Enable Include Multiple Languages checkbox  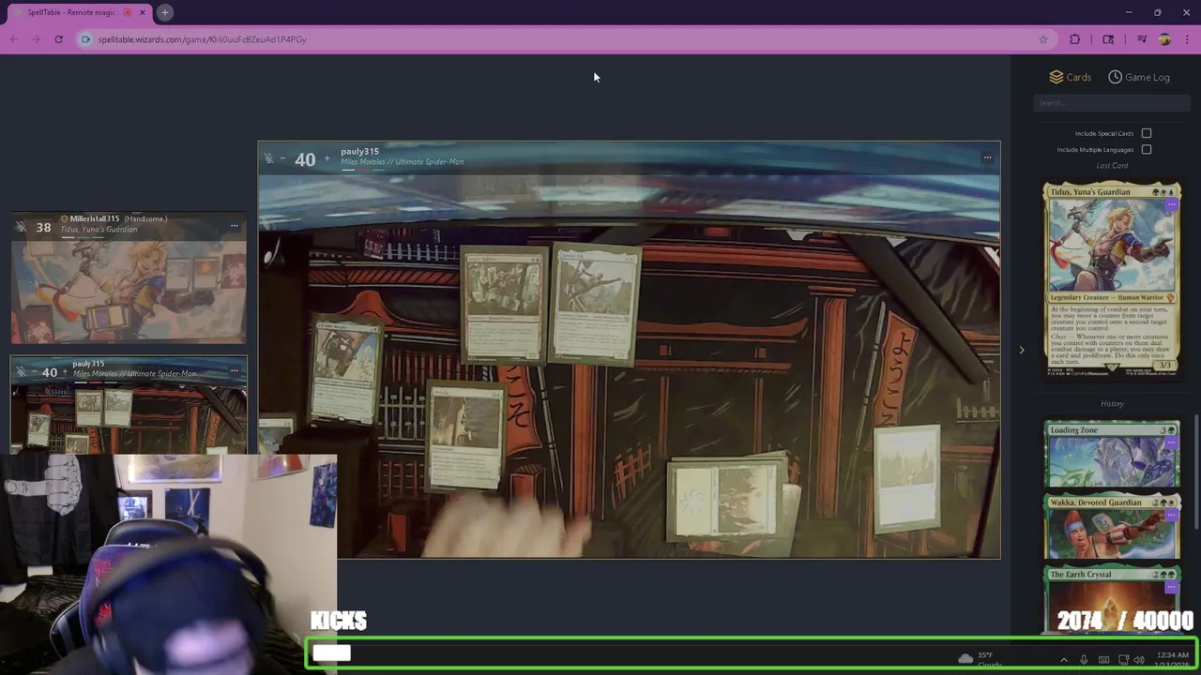click(1147, 149)
